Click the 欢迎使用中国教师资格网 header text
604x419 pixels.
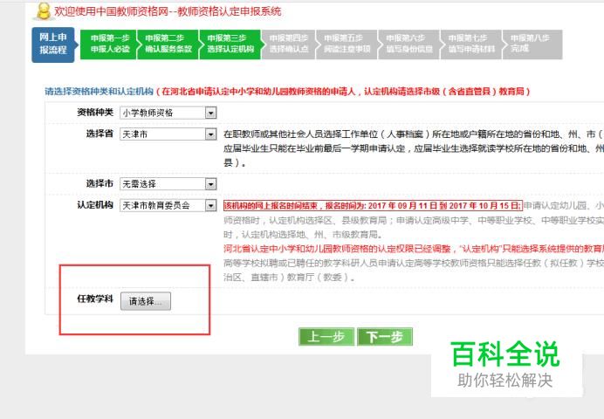tap(168, 12)
